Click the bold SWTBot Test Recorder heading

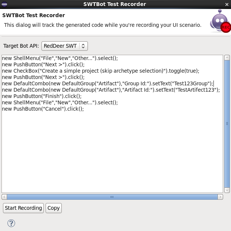[34, 15]
